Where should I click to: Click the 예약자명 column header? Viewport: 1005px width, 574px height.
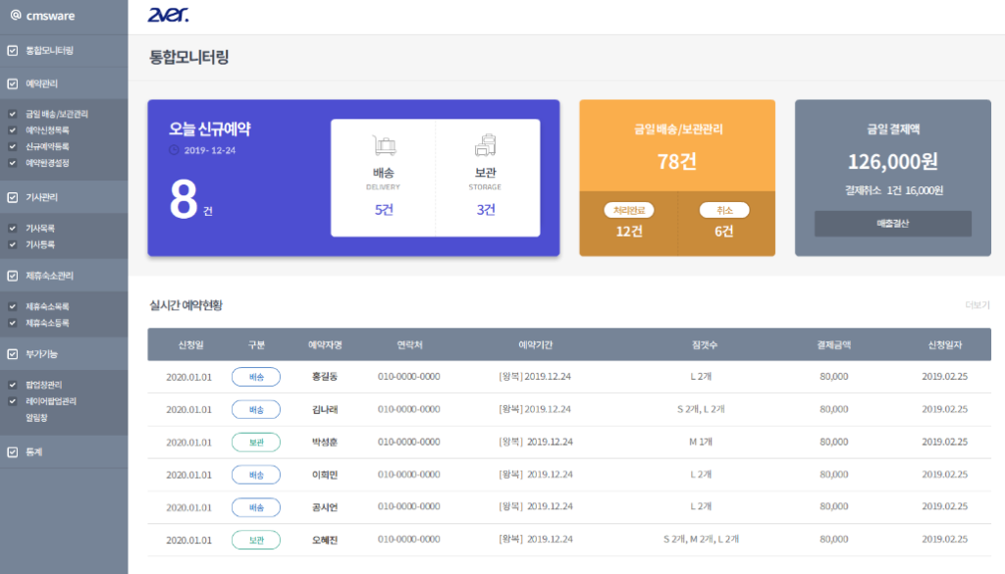click(325, 344)
